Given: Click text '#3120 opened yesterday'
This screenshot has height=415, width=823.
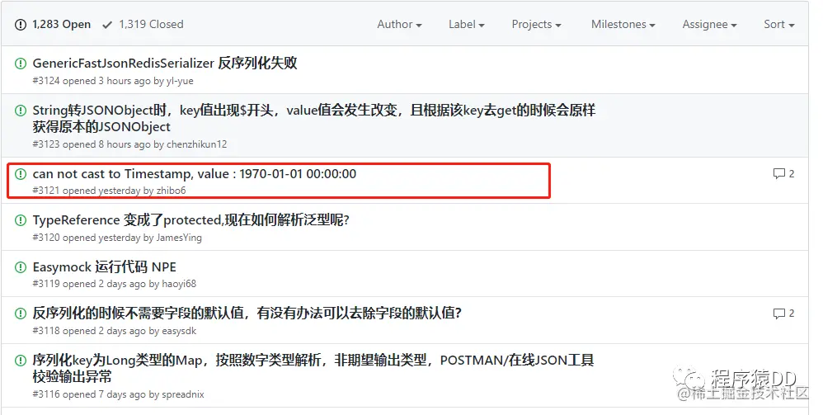Looking at the screenshot, I should pos(87,238).
